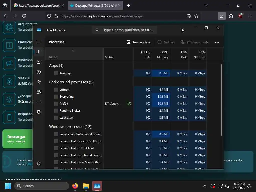Sort by Disk column header
This screenshot has height=192, width=256.
(179, 54)
